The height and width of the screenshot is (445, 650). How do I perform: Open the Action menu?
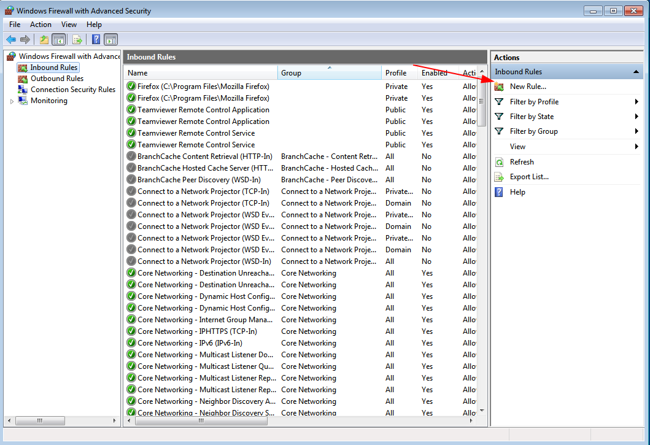[x=41, y=25]
